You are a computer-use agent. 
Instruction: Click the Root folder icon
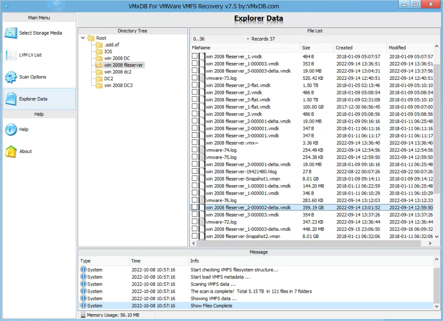(91, 38)
